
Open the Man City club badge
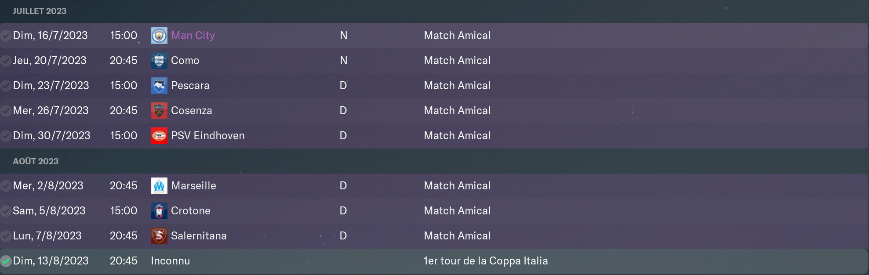click(x=159, y=36)
